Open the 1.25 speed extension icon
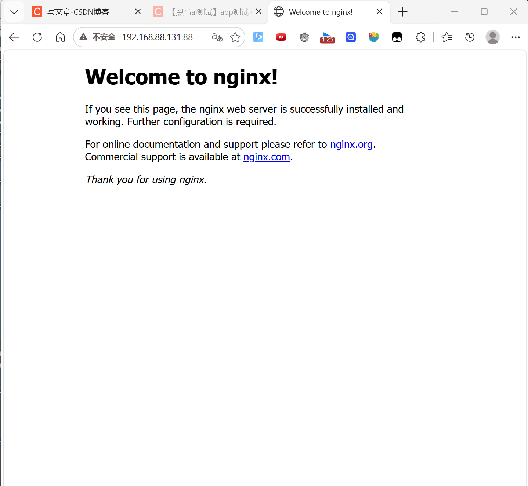 coord(328,37)
